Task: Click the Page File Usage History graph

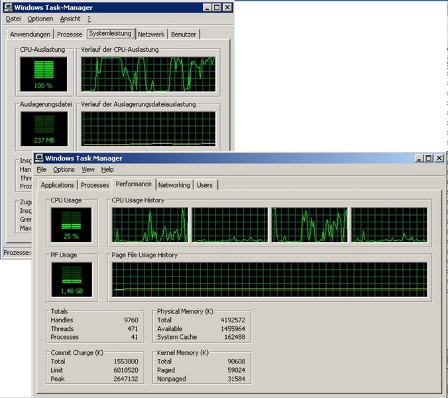Action: [x=270, y=280]
